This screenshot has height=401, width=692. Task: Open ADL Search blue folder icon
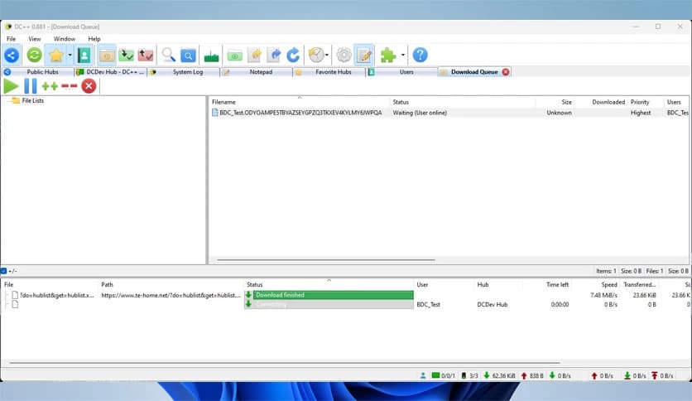pos(188,56)
